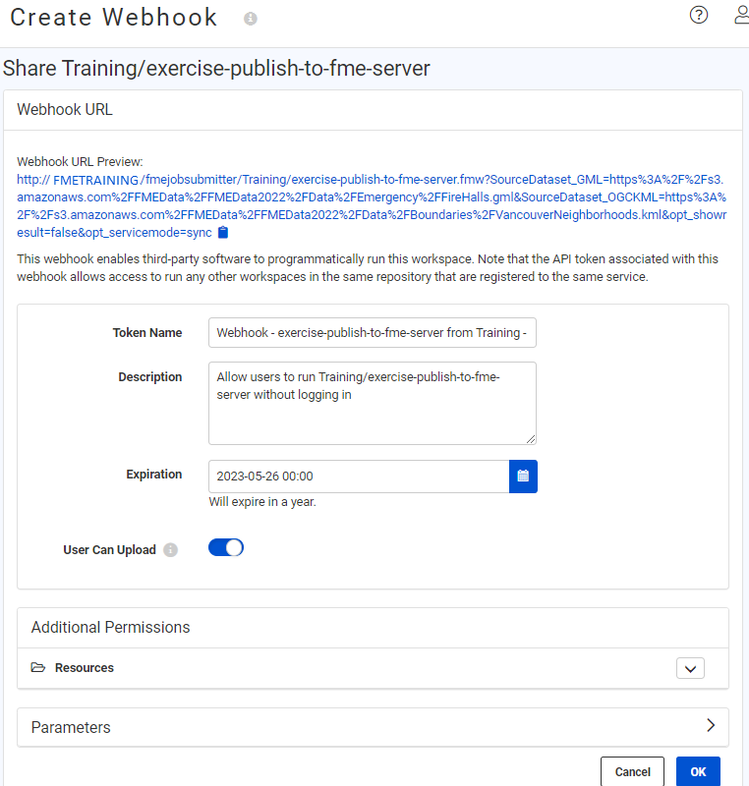The image size is (749, 786).
Task: Click the copy-to-clipboard icon beside webhook URL
Action: pyautogui.click(x=223, y=232)
